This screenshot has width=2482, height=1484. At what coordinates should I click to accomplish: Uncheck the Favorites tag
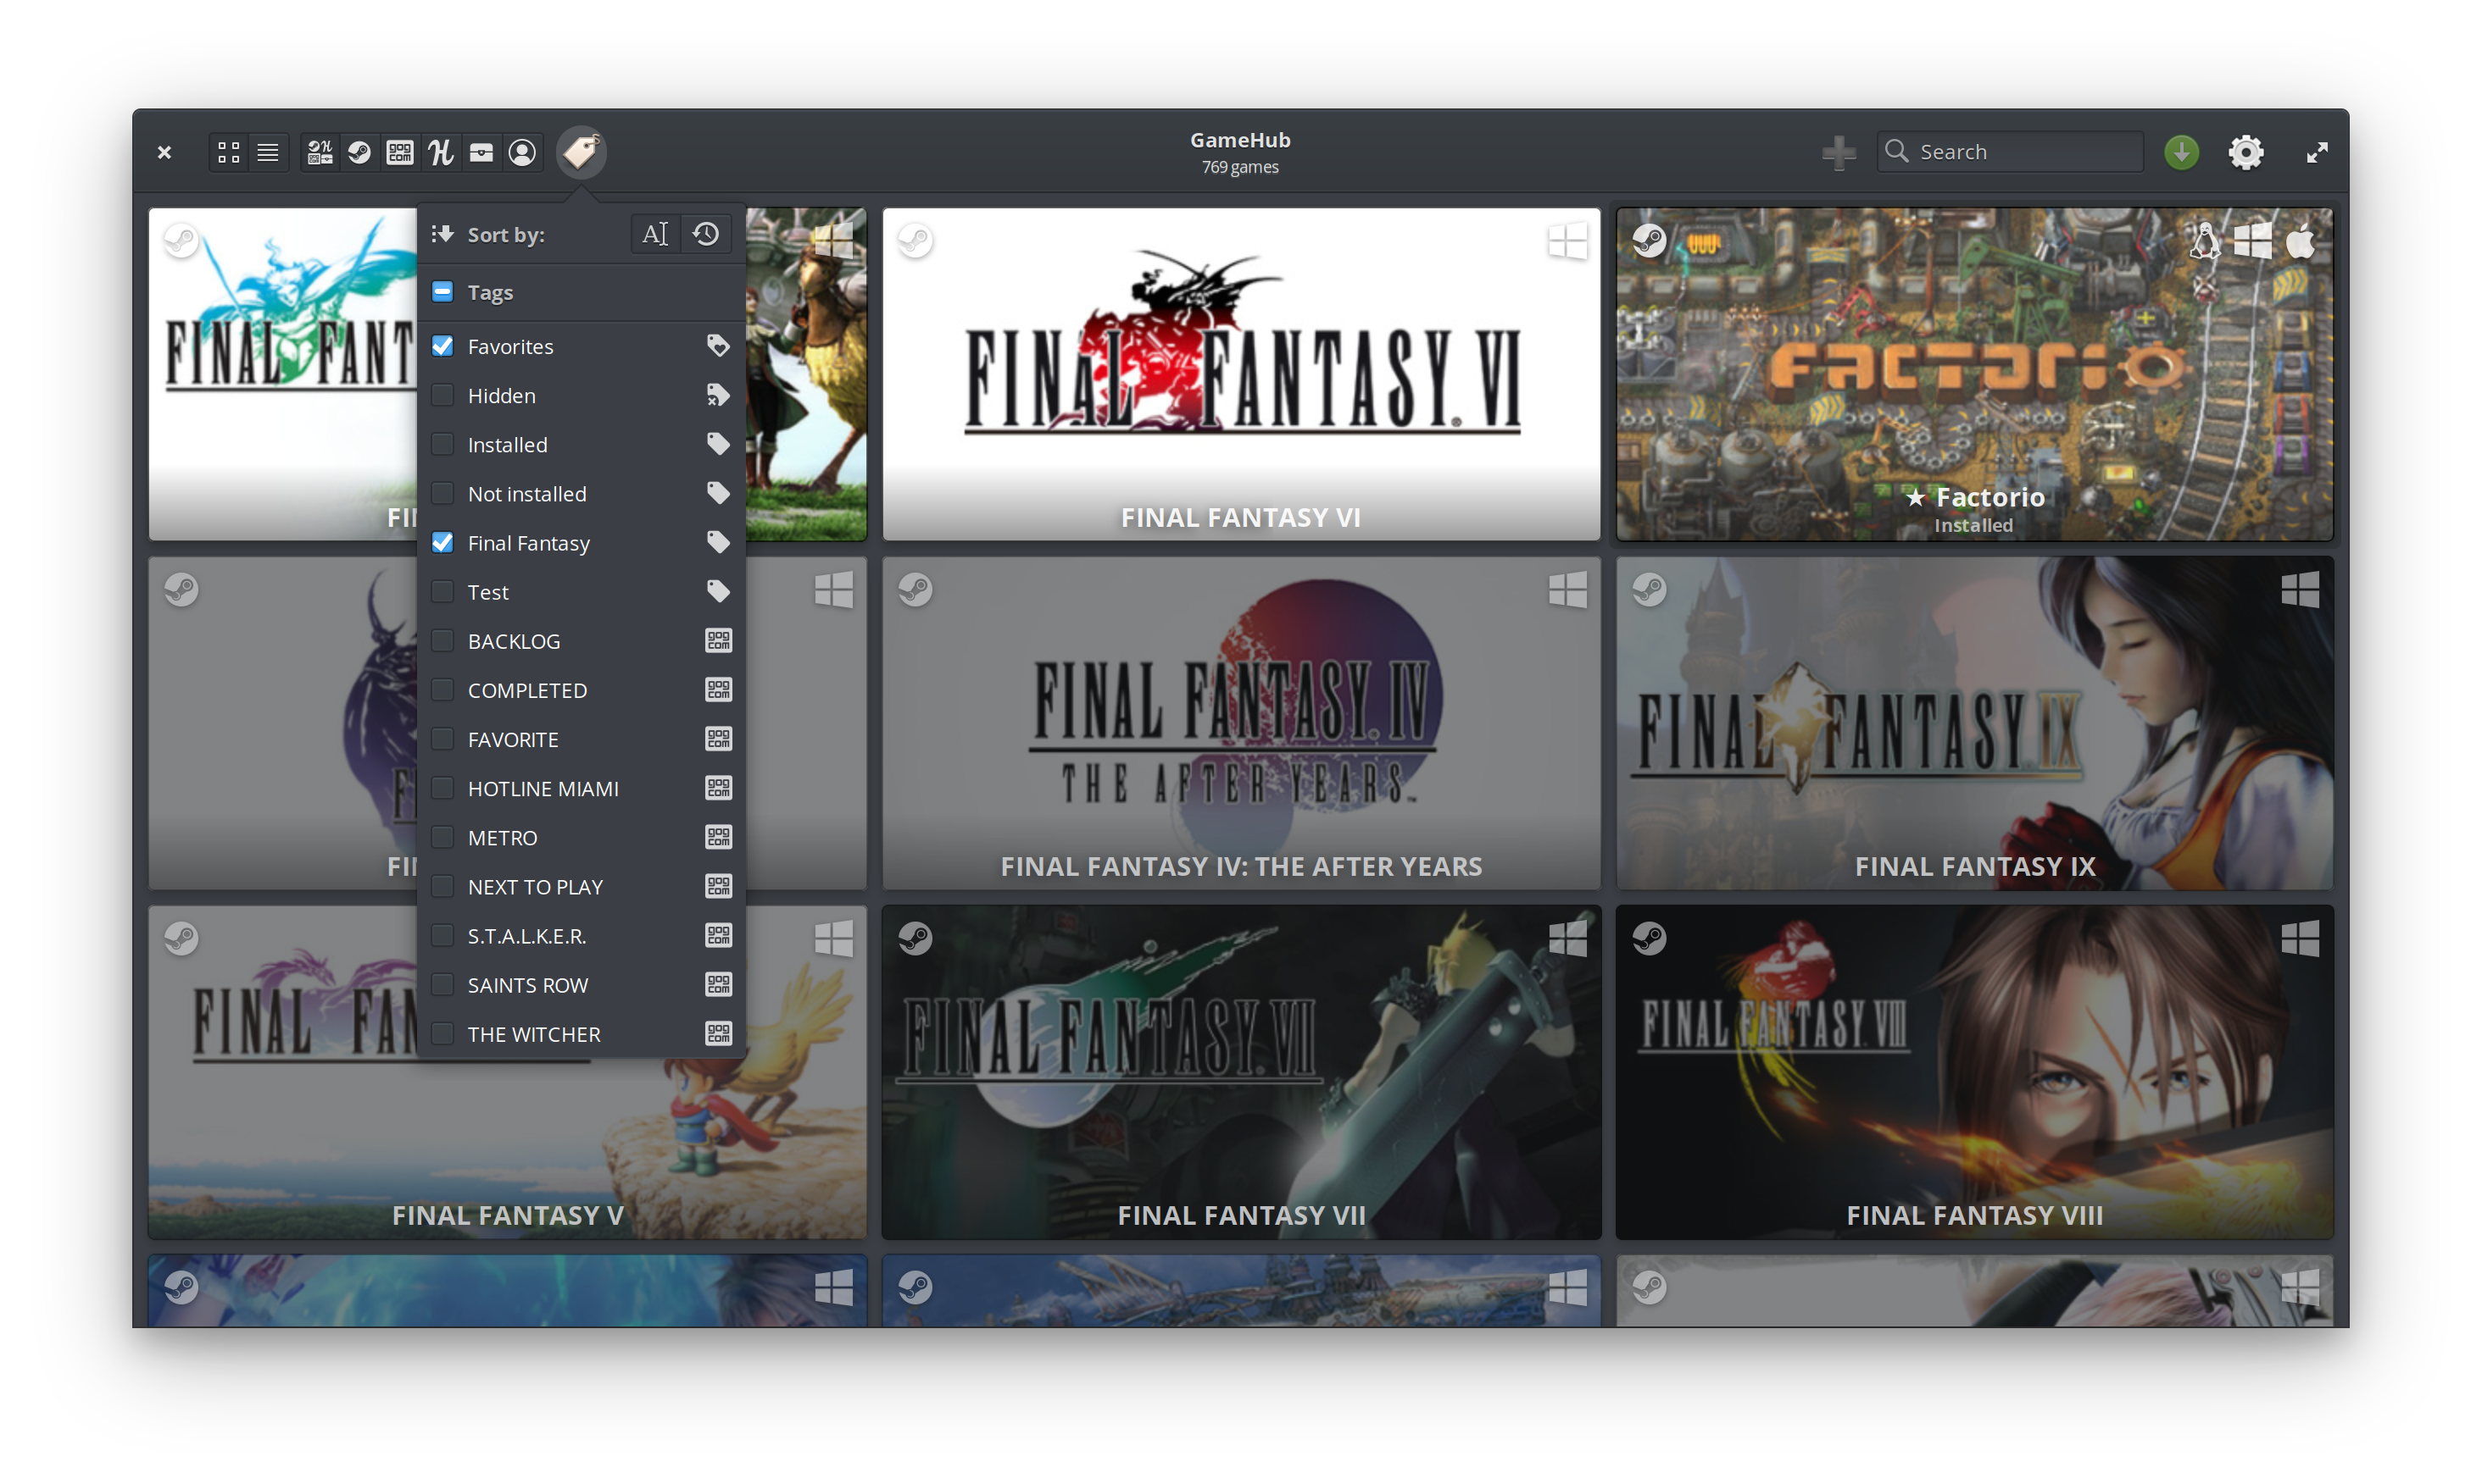click(x=442, y=346)
